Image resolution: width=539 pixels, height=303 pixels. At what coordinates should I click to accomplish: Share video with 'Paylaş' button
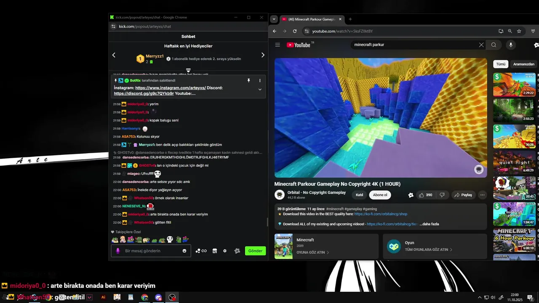(x=463, y=195)
